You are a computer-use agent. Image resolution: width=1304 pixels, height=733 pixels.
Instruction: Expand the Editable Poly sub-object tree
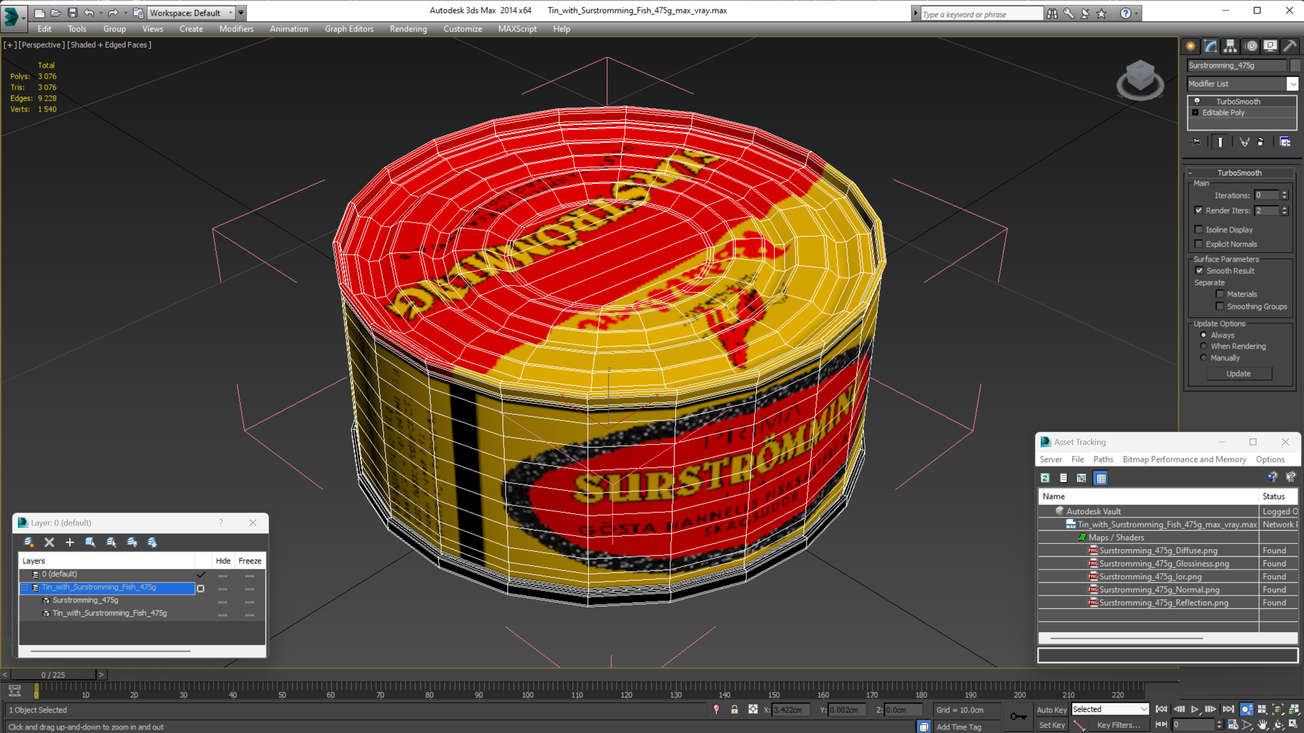1195,112
